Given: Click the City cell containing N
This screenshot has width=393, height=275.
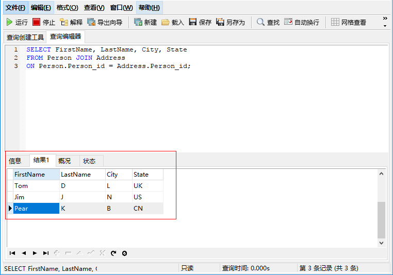Looking at the screenshot, I should click(119, 197).
